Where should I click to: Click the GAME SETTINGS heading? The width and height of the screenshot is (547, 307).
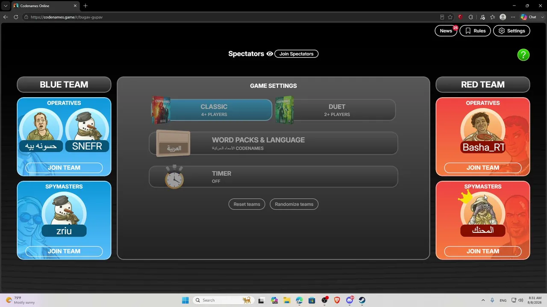(x=273, y=86)
